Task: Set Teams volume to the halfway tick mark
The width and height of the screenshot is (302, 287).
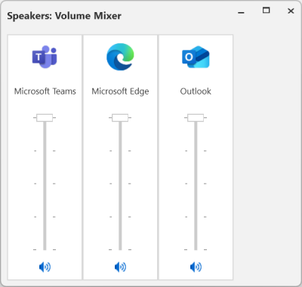Action: 45,184
